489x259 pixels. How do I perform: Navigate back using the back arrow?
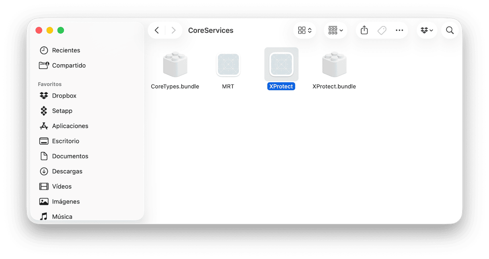[x=157, y=30]
